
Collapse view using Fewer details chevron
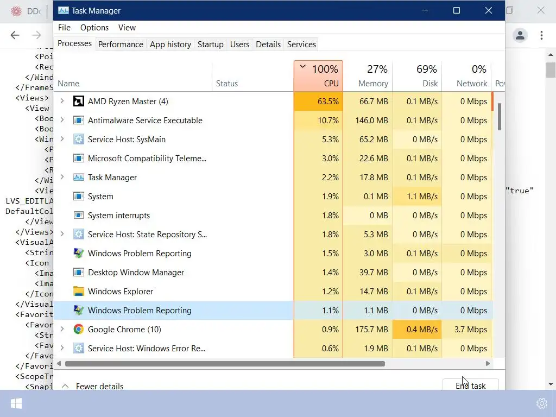(x=65, y=386)
